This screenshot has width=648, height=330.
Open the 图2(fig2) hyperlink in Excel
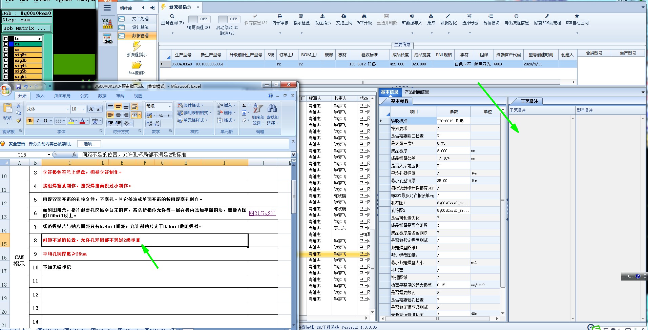[x=263, y=213]
